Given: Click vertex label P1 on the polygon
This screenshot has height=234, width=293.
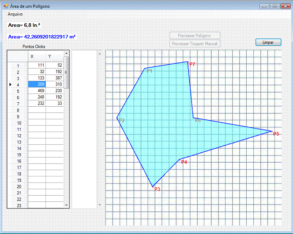Looking at the screenshot, I should [x=149, y=71].
